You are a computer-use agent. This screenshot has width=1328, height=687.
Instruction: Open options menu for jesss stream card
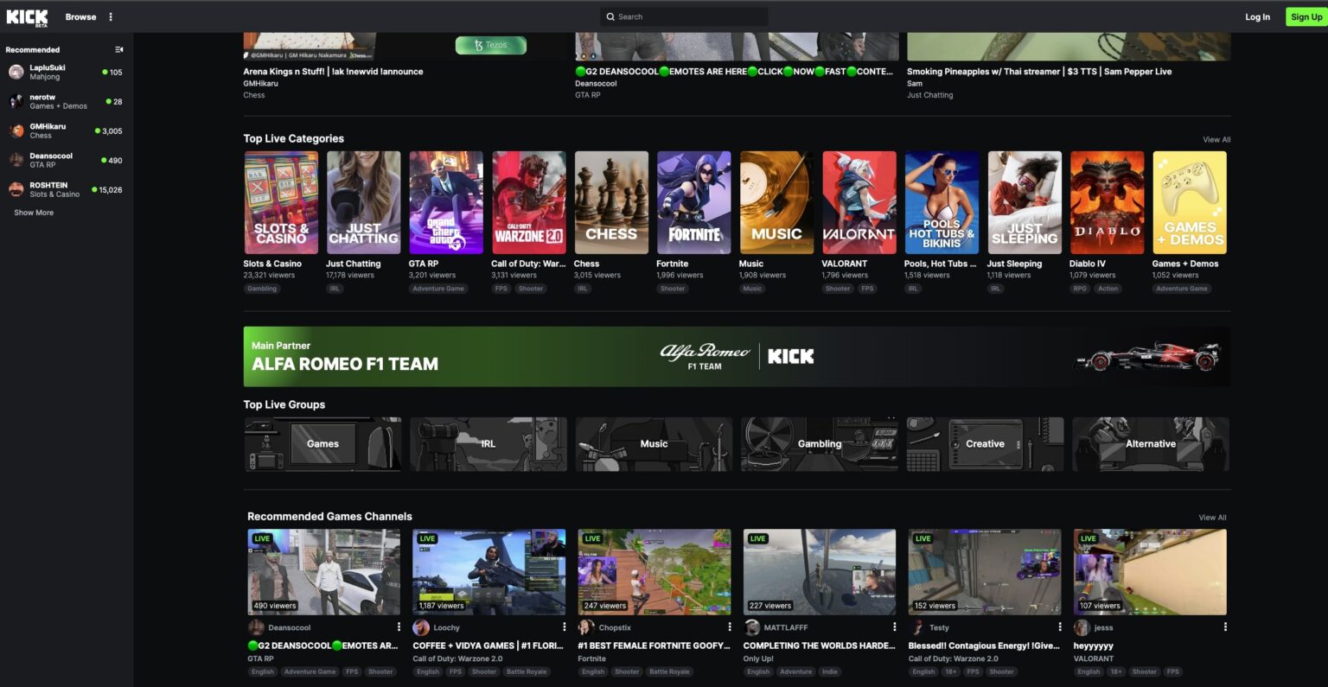click(x=1225, y=627)
